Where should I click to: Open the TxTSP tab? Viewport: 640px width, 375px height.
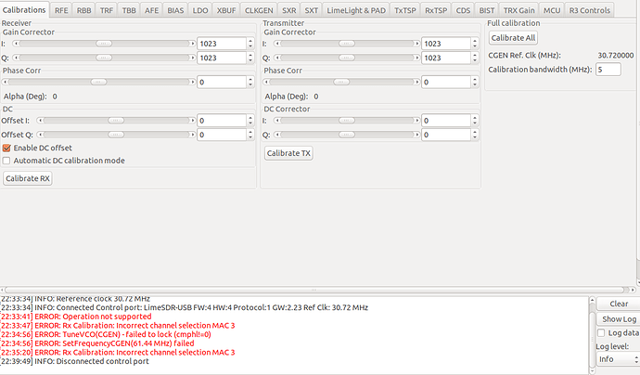(x=405, y=10)
